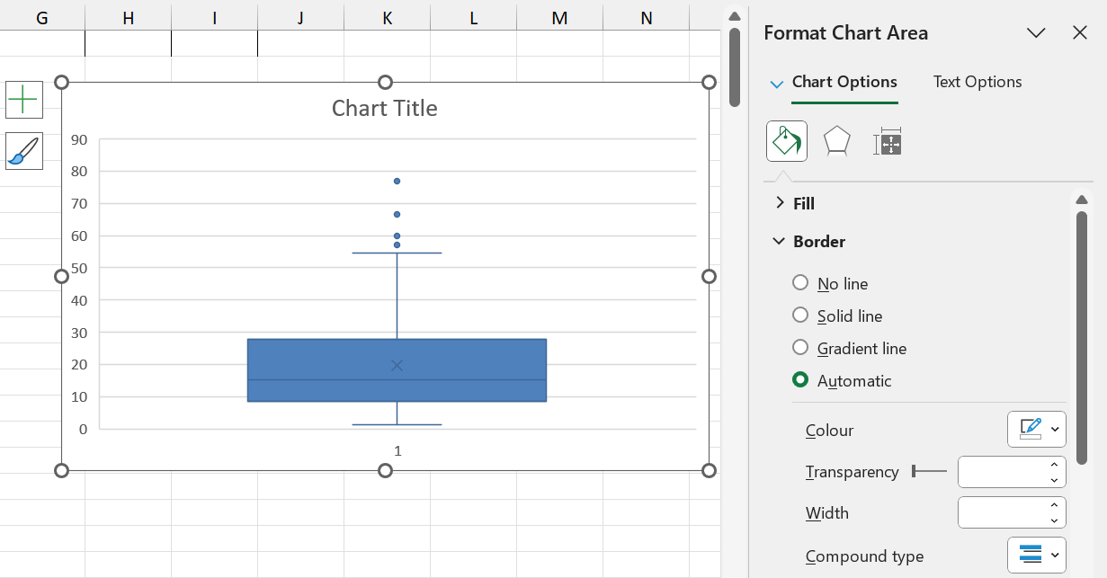
Task: Open the Compound type dropdown
Action: pos(1036,556)
